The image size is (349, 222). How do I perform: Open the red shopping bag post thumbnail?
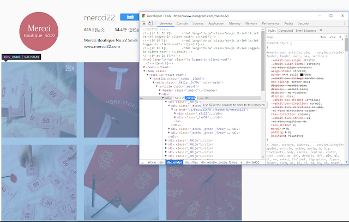[x=111, y=100]
